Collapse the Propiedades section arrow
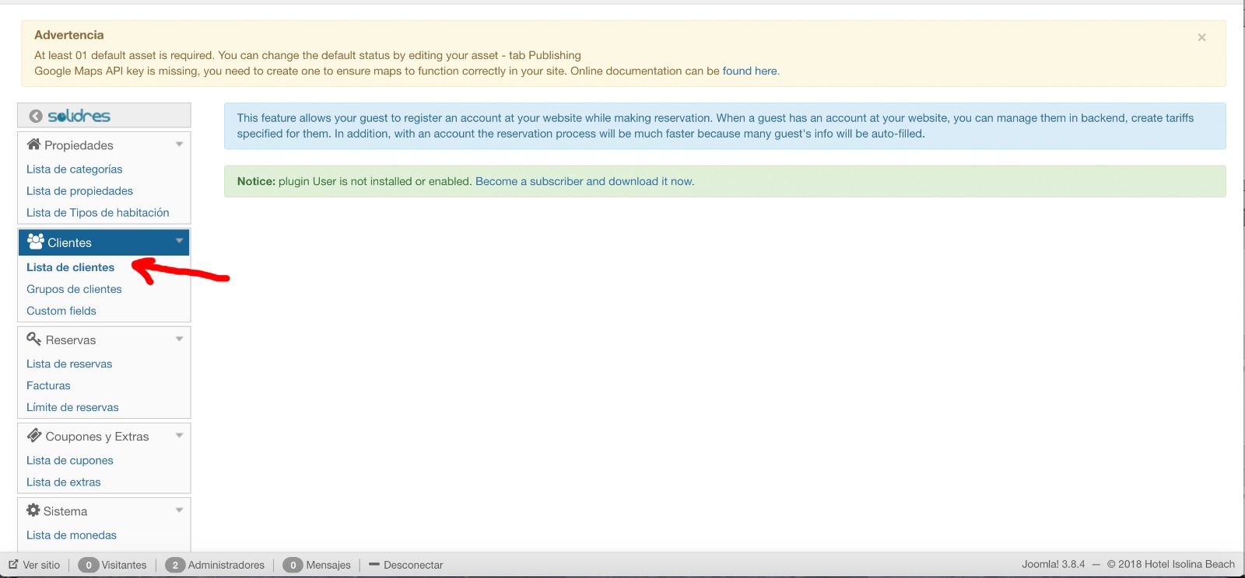The height and width of the screenshot is (578, 1245). pos(179,144)
